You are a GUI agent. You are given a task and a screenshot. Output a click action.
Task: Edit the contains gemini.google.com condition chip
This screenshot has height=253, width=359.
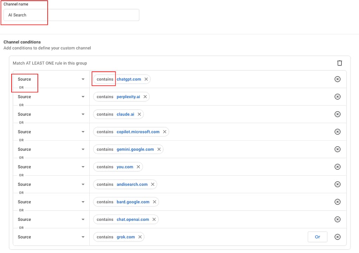click(128, 149)
